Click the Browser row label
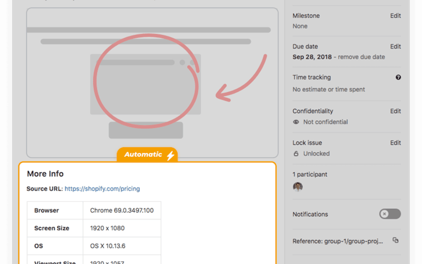422x264 pixels. point(46,210)
